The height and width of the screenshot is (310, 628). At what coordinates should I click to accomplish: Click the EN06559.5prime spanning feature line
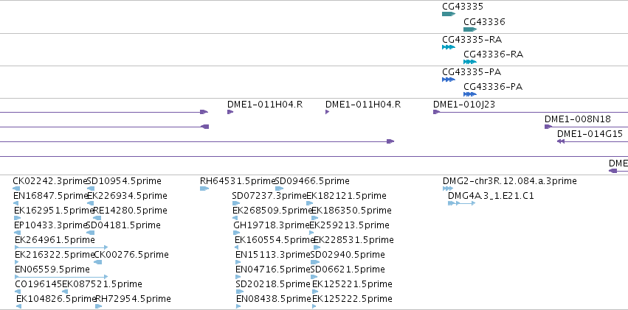pos(61,276)
